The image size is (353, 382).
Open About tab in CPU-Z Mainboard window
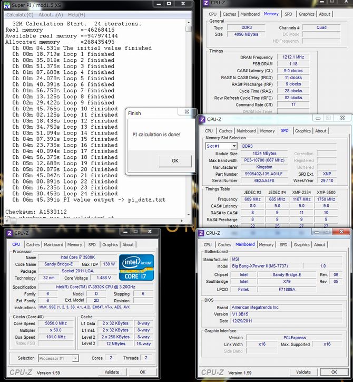(319, 245)
